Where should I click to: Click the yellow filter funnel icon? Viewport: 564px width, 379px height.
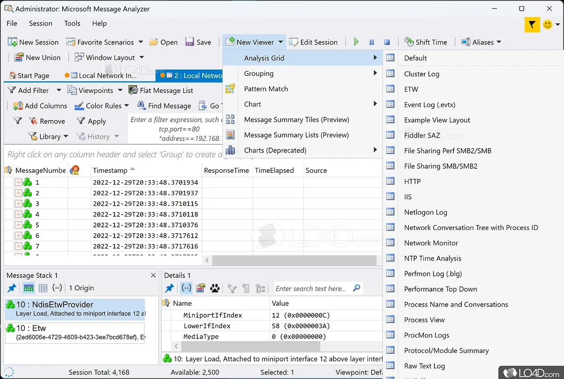click(x=532, y=25)
